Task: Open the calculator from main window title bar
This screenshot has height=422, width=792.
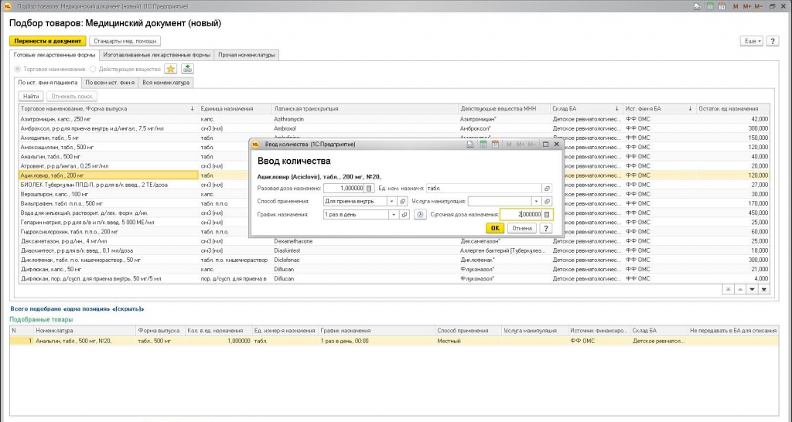Action: click(x=710, y=6)
